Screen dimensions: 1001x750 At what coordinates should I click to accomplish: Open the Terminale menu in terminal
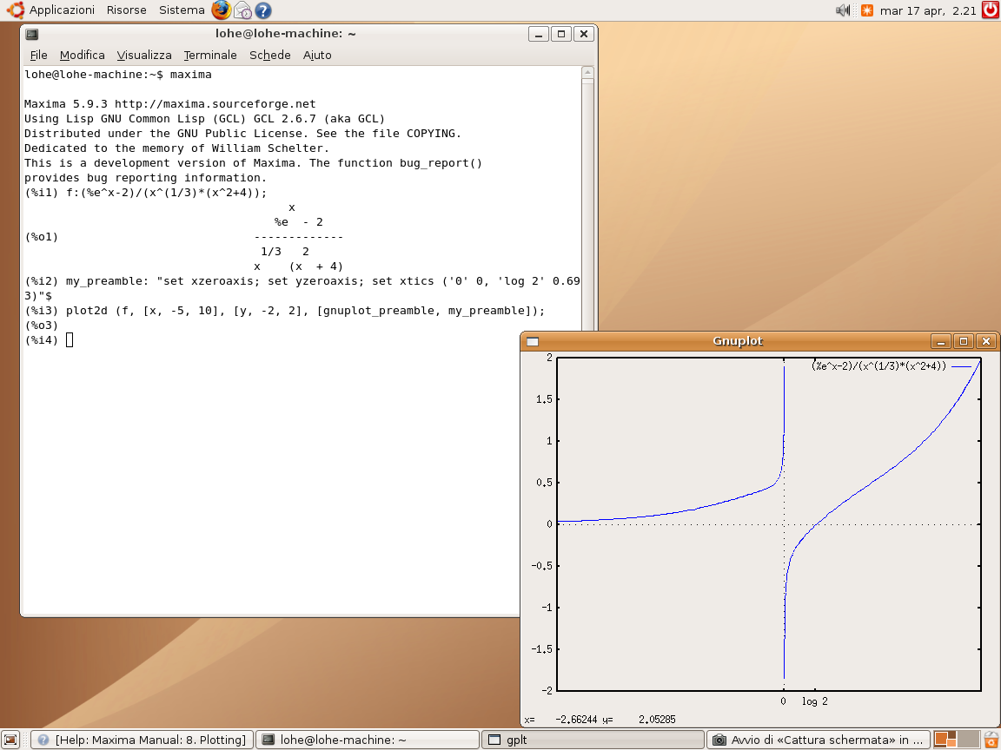pyautogui.click(x=210, y=55)
